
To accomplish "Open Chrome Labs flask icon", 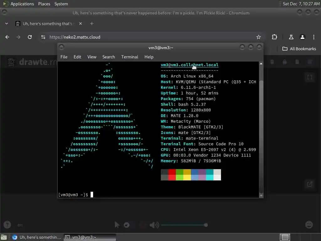I will coord(291,37).
